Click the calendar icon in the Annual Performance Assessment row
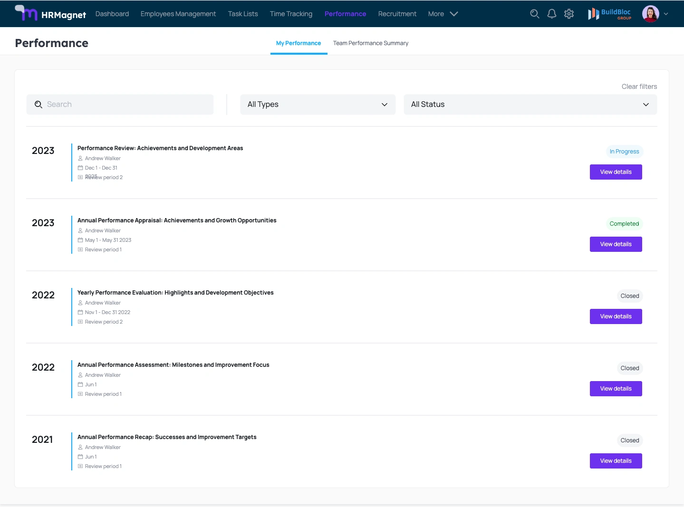The width and height of the screenshot is (684, 507). point(80,384)
